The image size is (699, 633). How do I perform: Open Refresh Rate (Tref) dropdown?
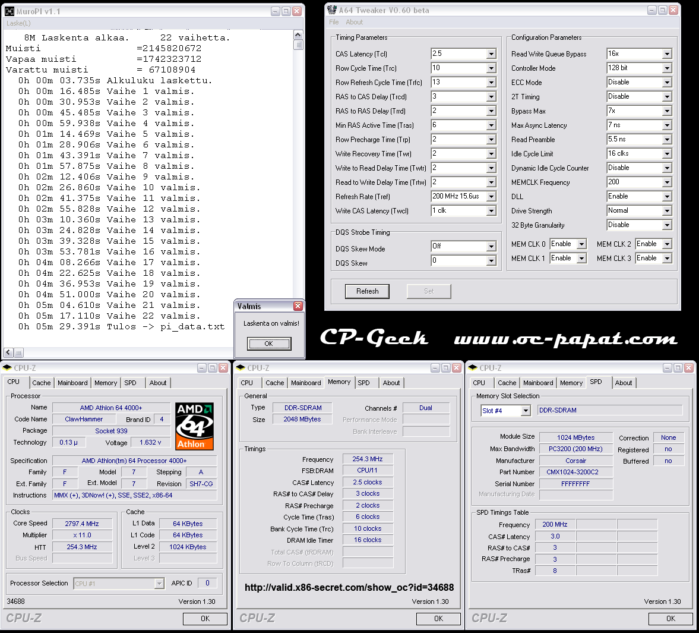click(491, 197)
